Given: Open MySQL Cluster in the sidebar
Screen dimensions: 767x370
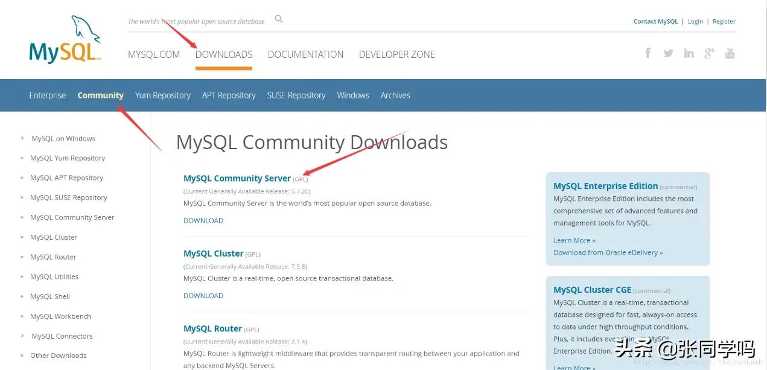Looking at the screenshot, I should (x=54, y=237).
